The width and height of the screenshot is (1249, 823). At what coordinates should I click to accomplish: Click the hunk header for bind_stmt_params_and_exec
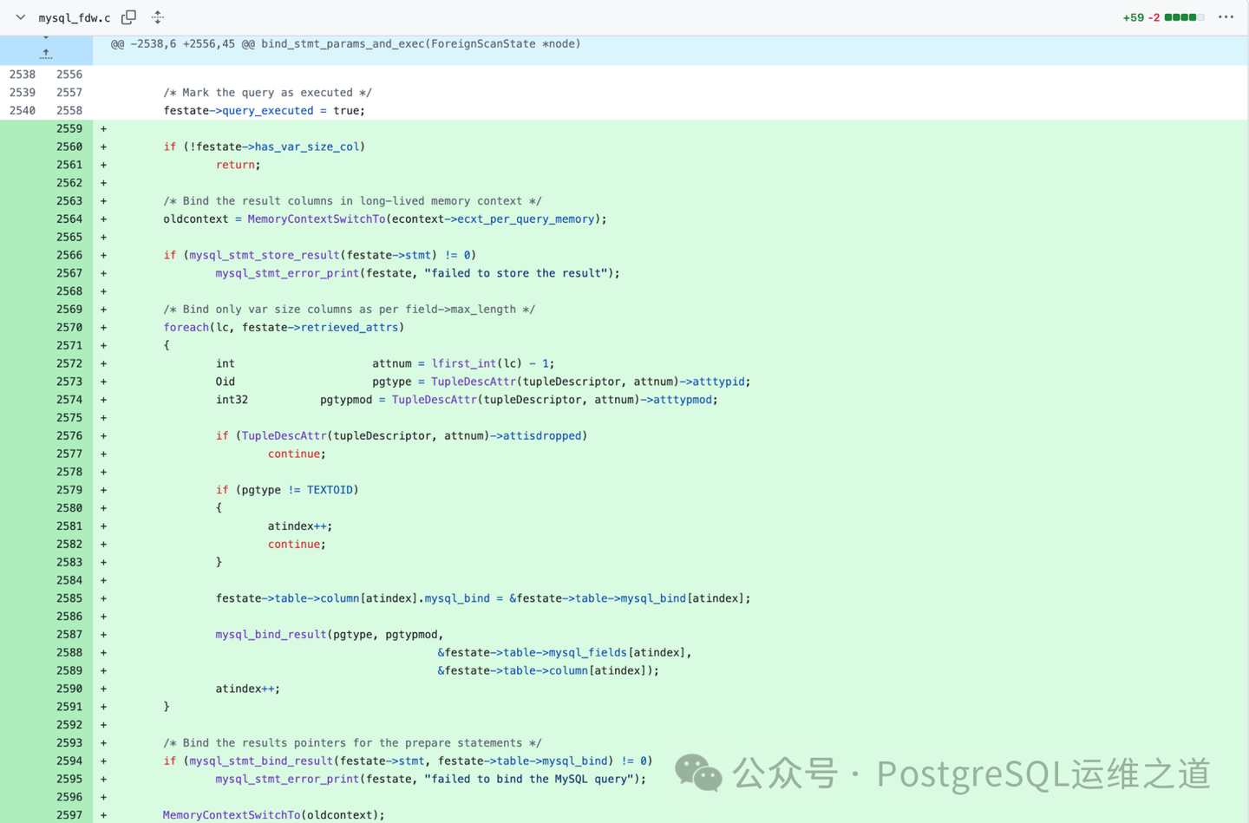(345, 44)
